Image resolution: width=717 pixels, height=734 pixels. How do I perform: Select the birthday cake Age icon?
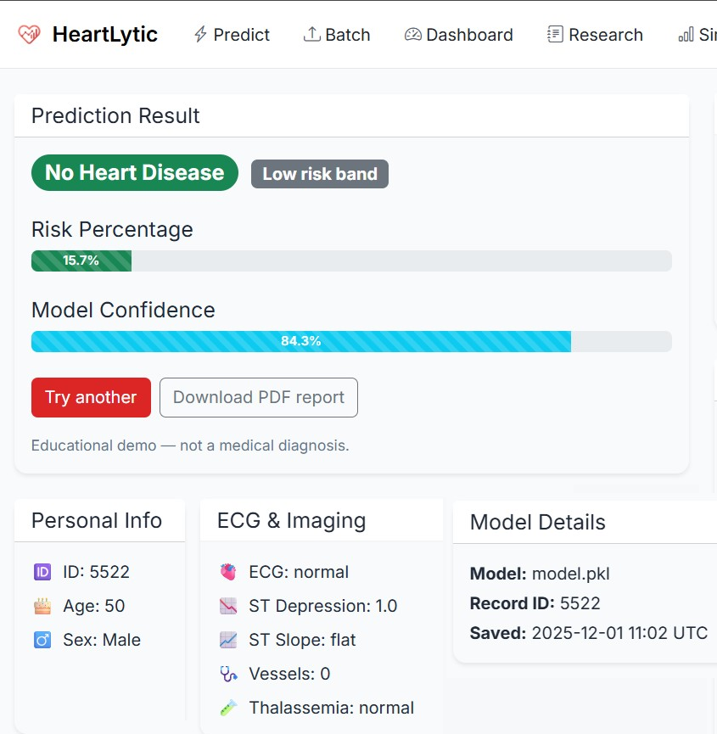pyautogui.click(x=43, y=606)
